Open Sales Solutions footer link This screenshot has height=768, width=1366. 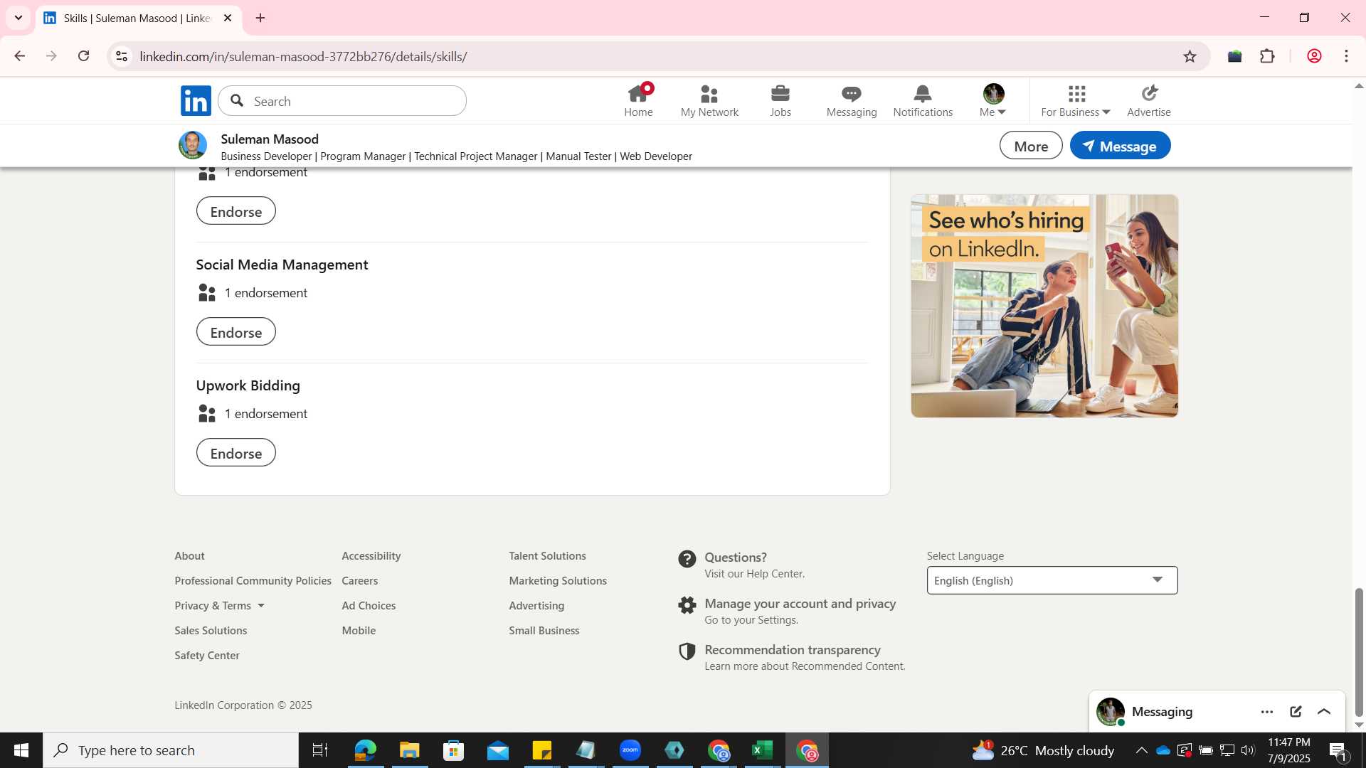tap(211, 631)
